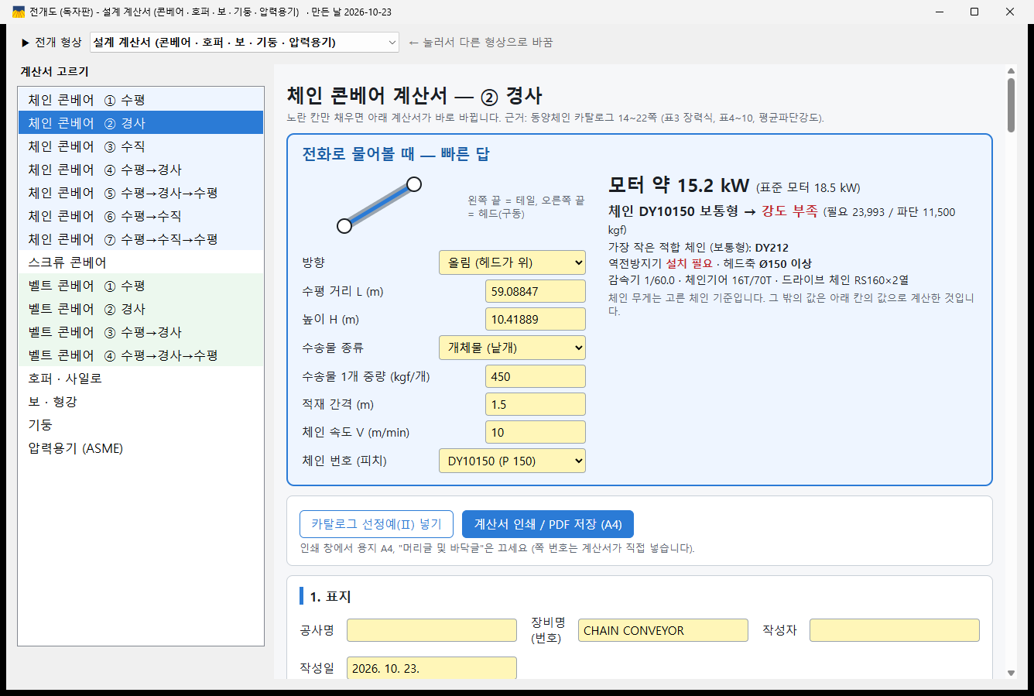Focus the 높이 H (m) field

(x=536, y=319)
